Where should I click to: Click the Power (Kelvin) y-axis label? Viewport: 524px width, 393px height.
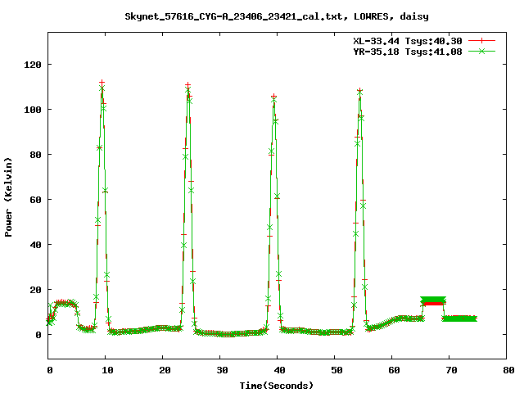tap(8, 197)
